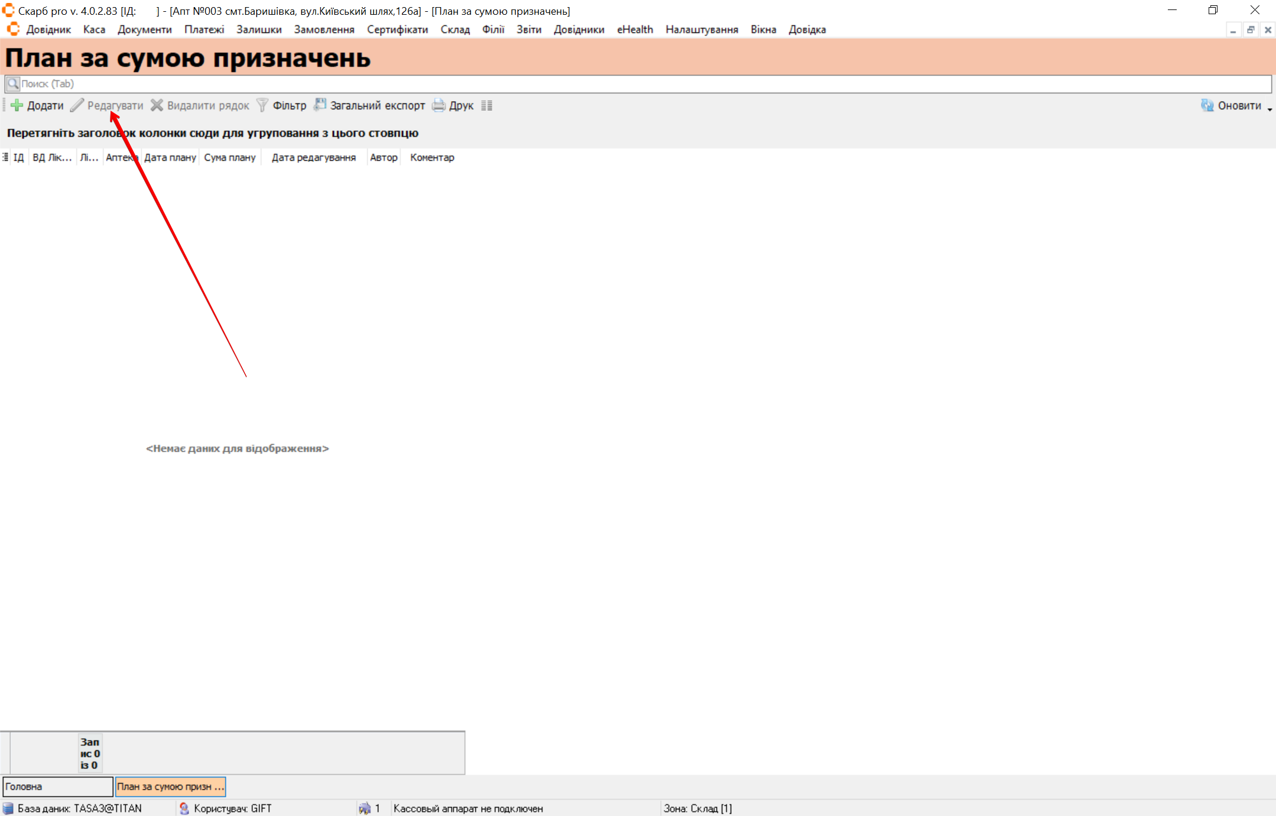The width and height of the screenshot is (1276, 816).
Task: Sort by the Сума плану column header
Action: 229,157
